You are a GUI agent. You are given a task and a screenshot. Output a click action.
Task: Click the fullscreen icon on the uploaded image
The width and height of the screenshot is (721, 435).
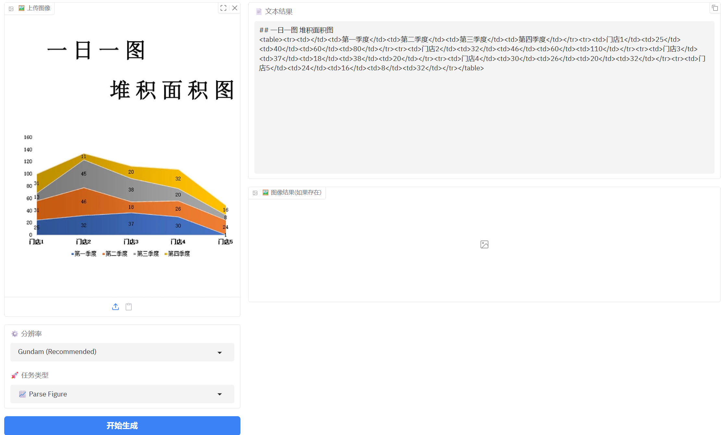223,8
